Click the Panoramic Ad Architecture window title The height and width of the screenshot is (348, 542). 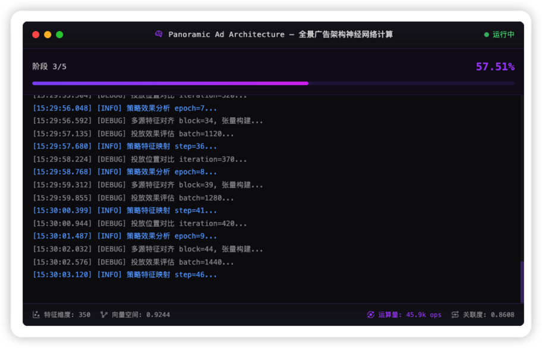pos(281,35)
